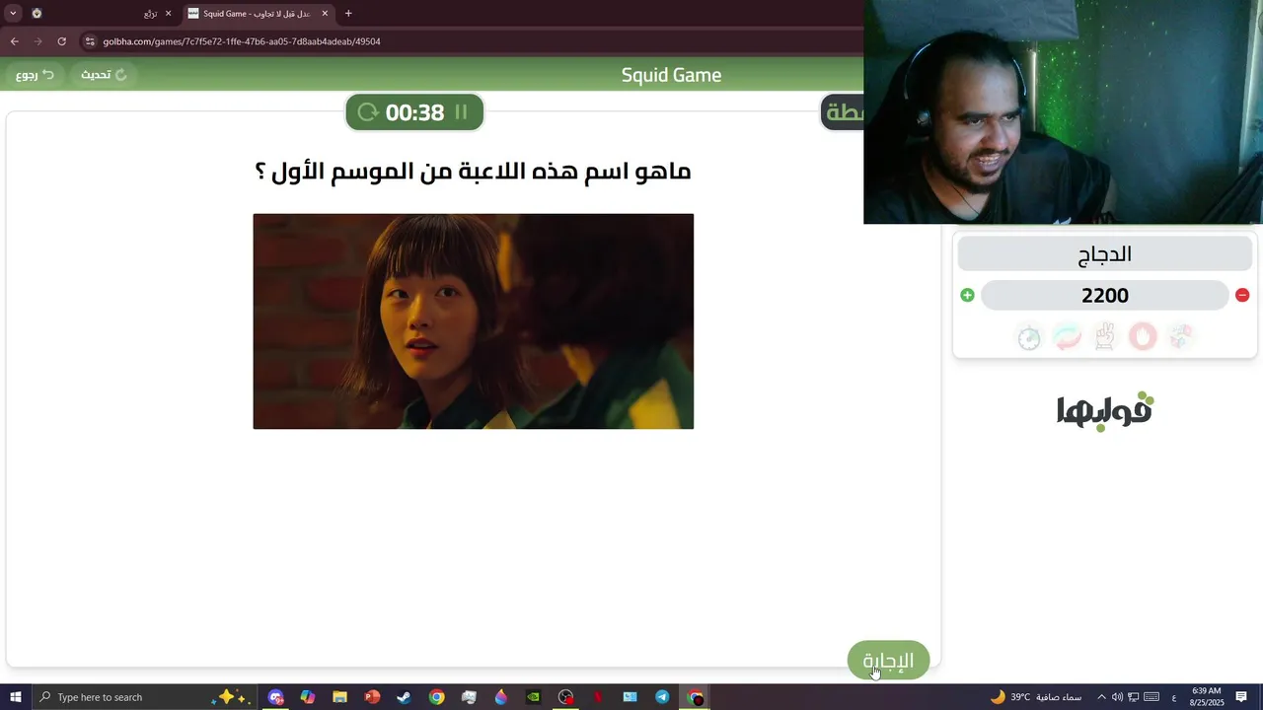The image size is (1263, 710).
Task: Close the Squid Game browser tab
Action: point(325,14)
